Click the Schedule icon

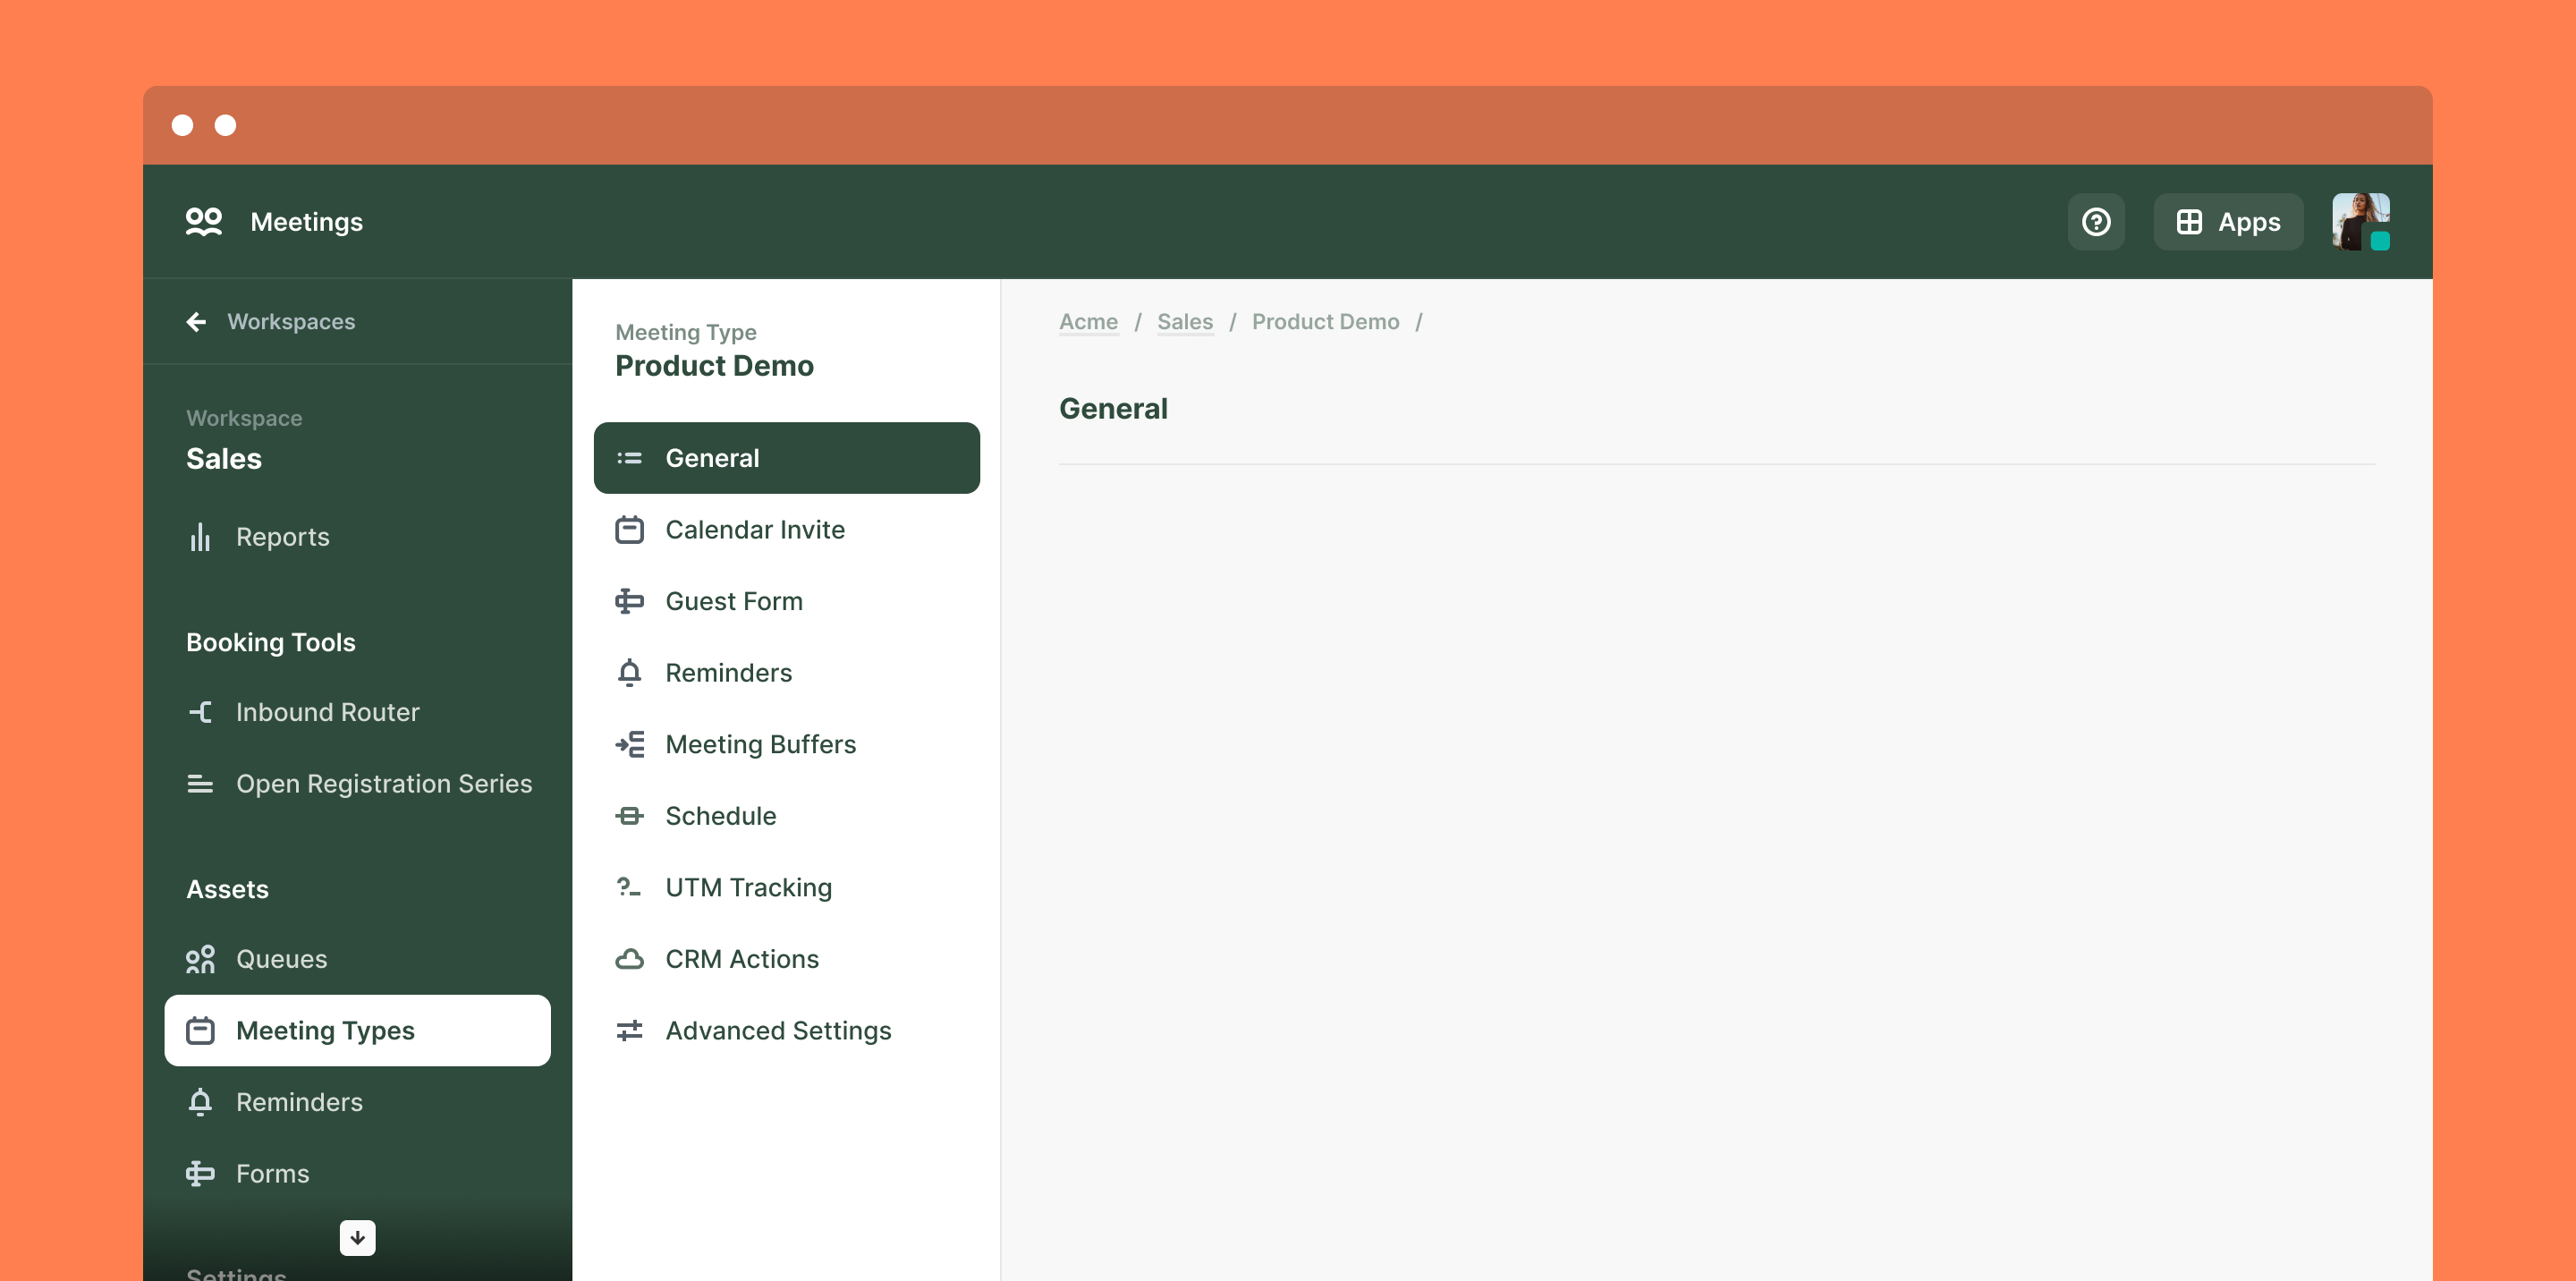[629, 816]
